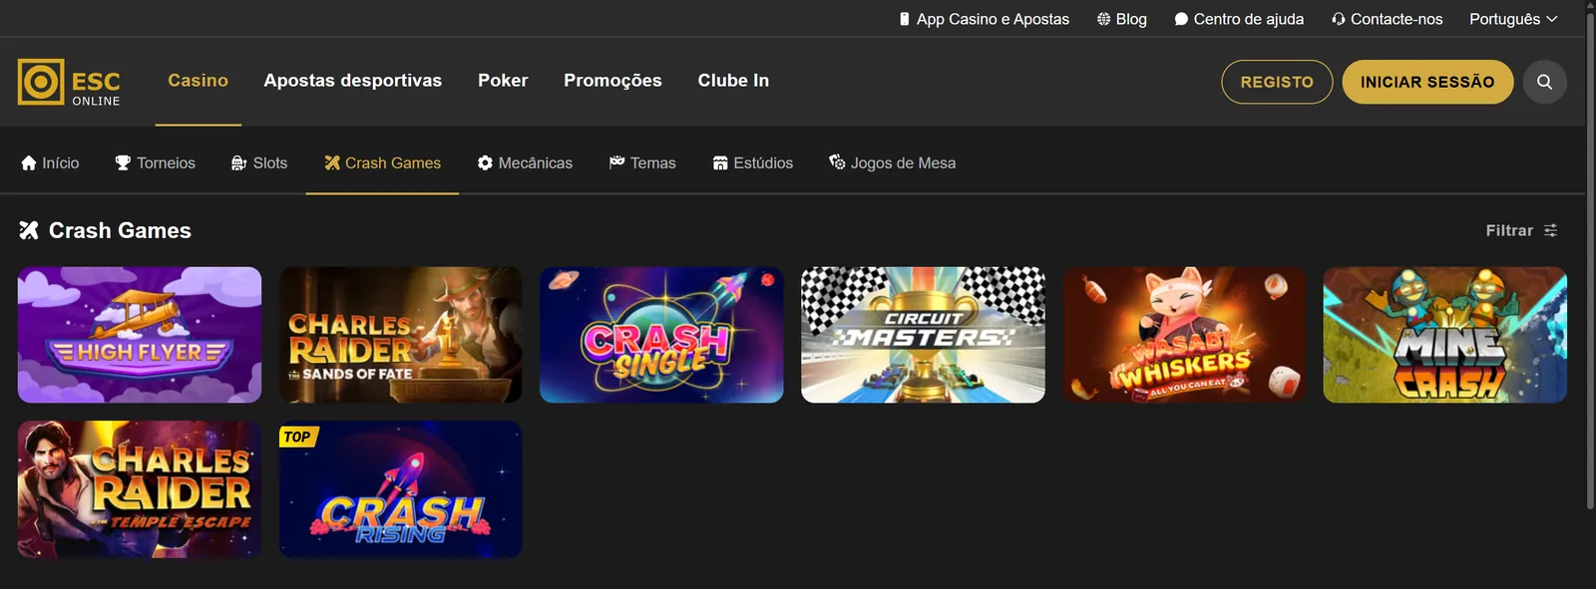Open Charles Raider Sands of Fate game

[x=401, y=335]
